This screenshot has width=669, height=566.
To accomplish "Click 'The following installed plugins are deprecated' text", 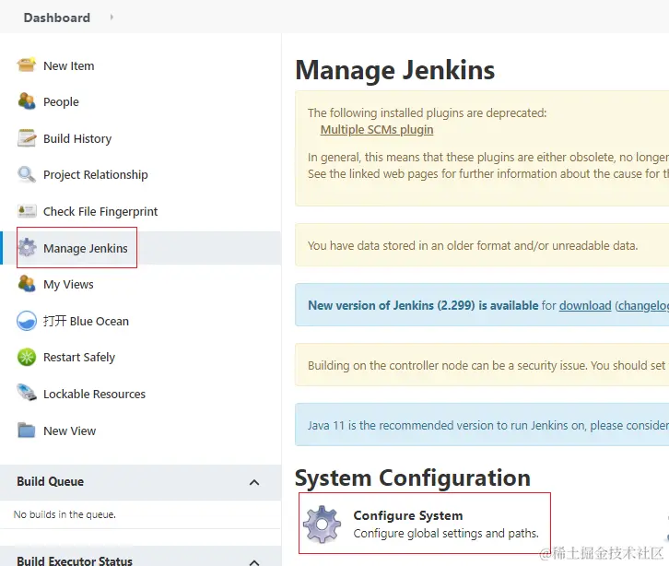I will [x=427, y=113].
